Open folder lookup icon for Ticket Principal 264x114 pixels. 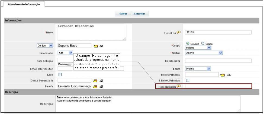(x=223, y=75)
